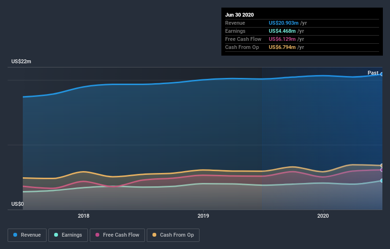
Task: Click the 2019 x-axis label
Action: [x=203, y=216]
